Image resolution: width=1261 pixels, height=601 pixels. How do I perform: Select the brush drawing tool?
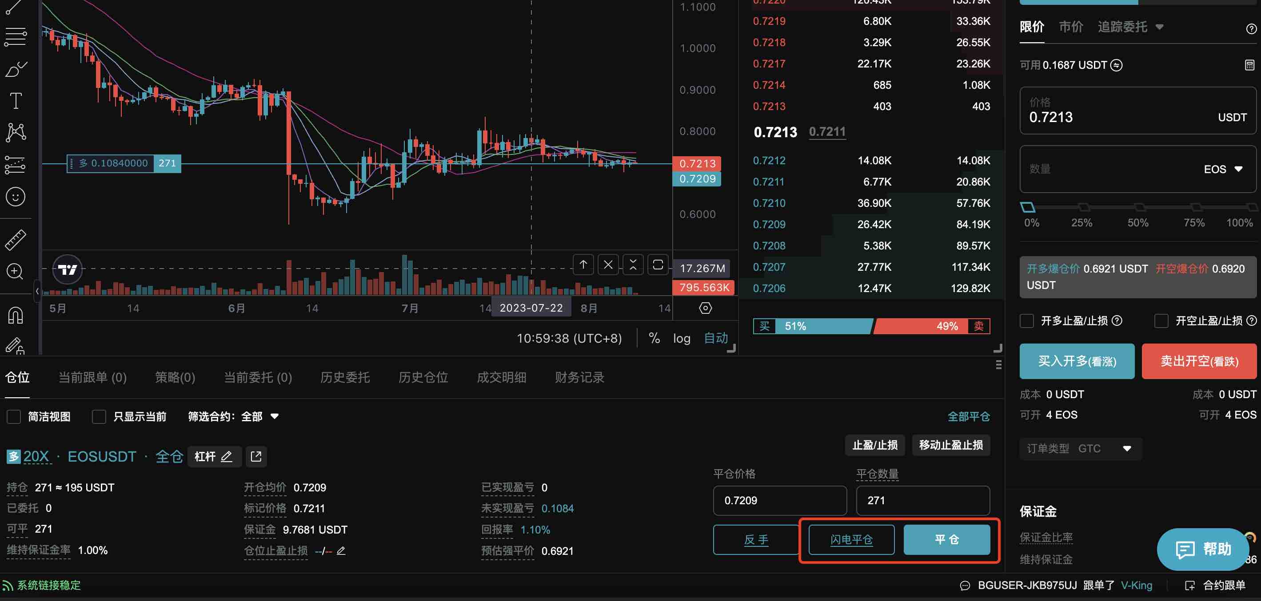[15, 69]
